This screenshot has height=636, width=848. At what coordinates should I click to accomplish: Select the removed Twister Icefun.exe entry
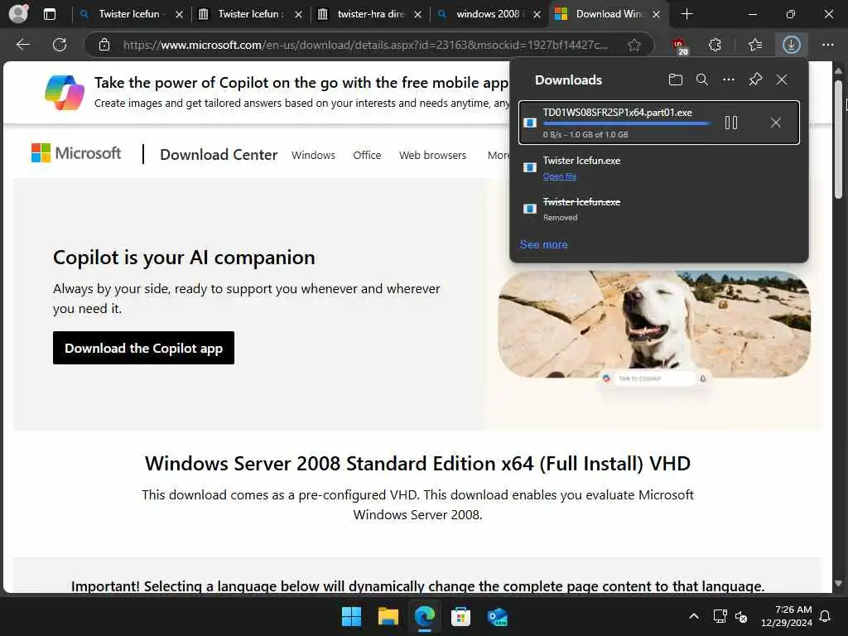[658, 209]
